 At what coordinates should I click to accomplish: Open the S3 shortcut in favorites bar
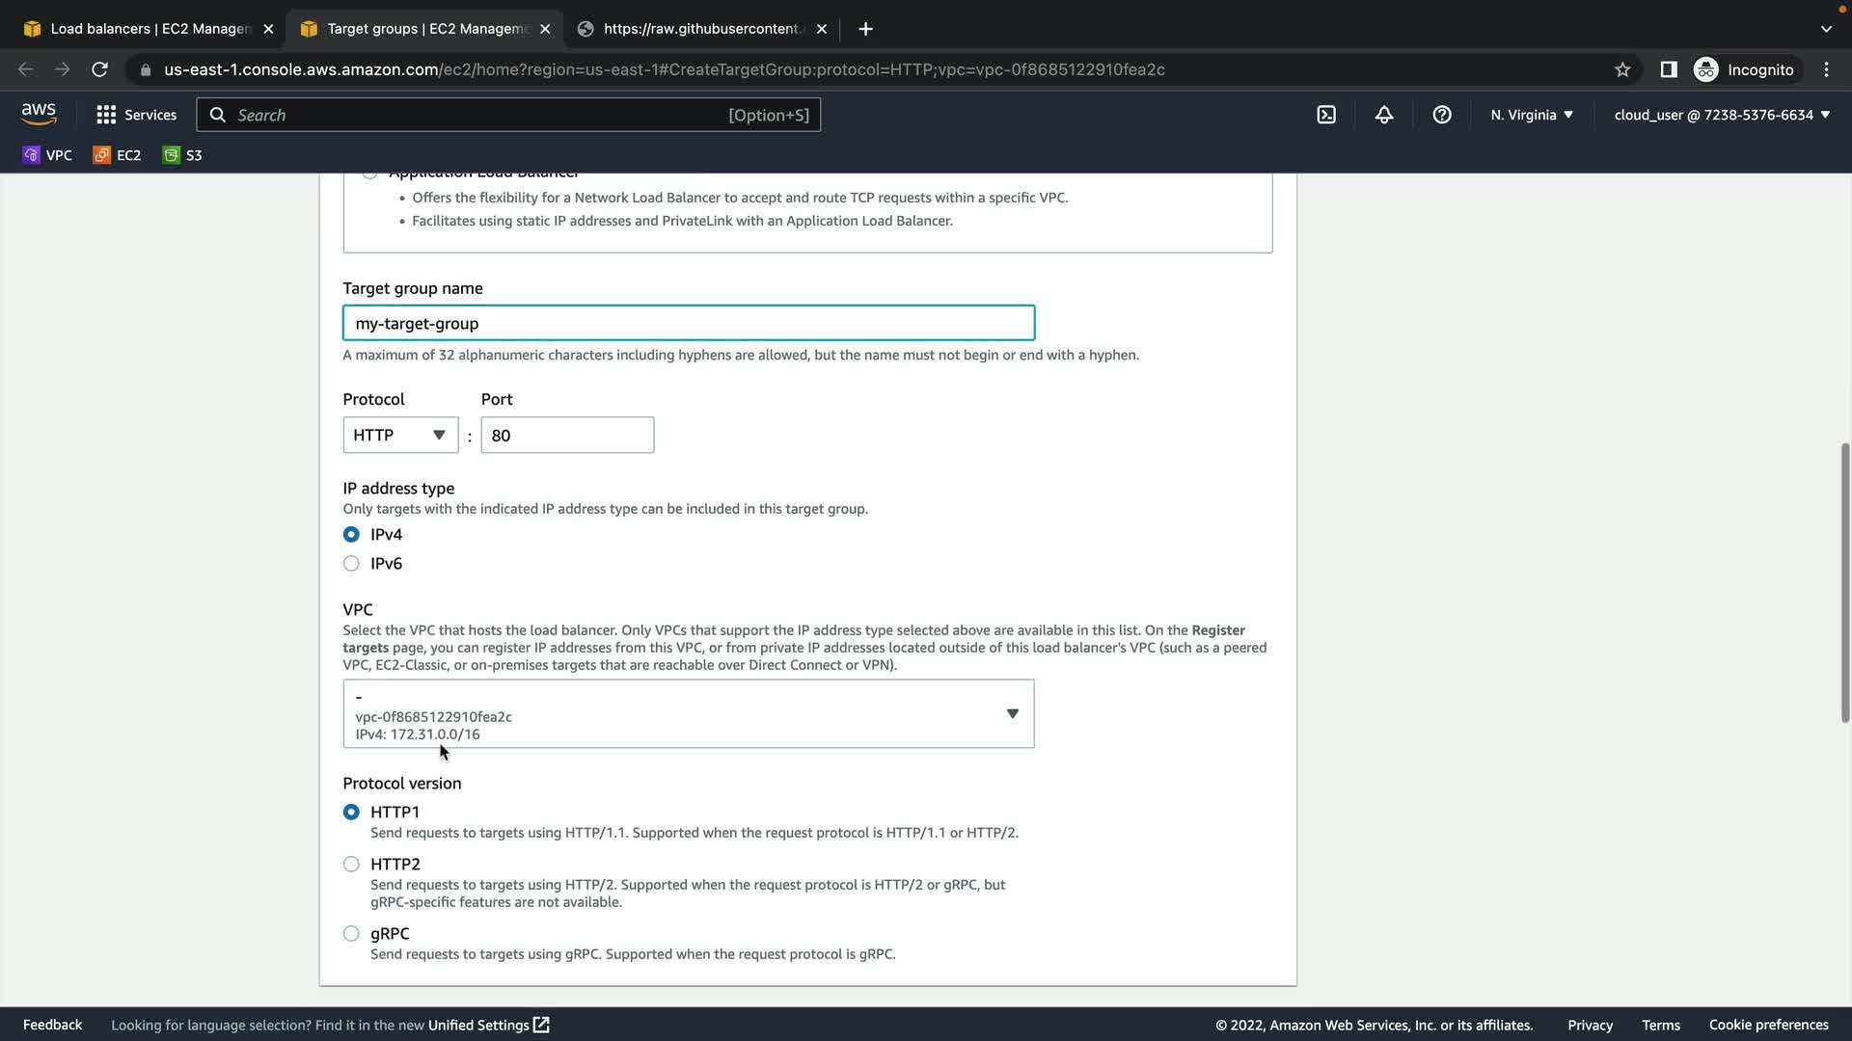182,155
